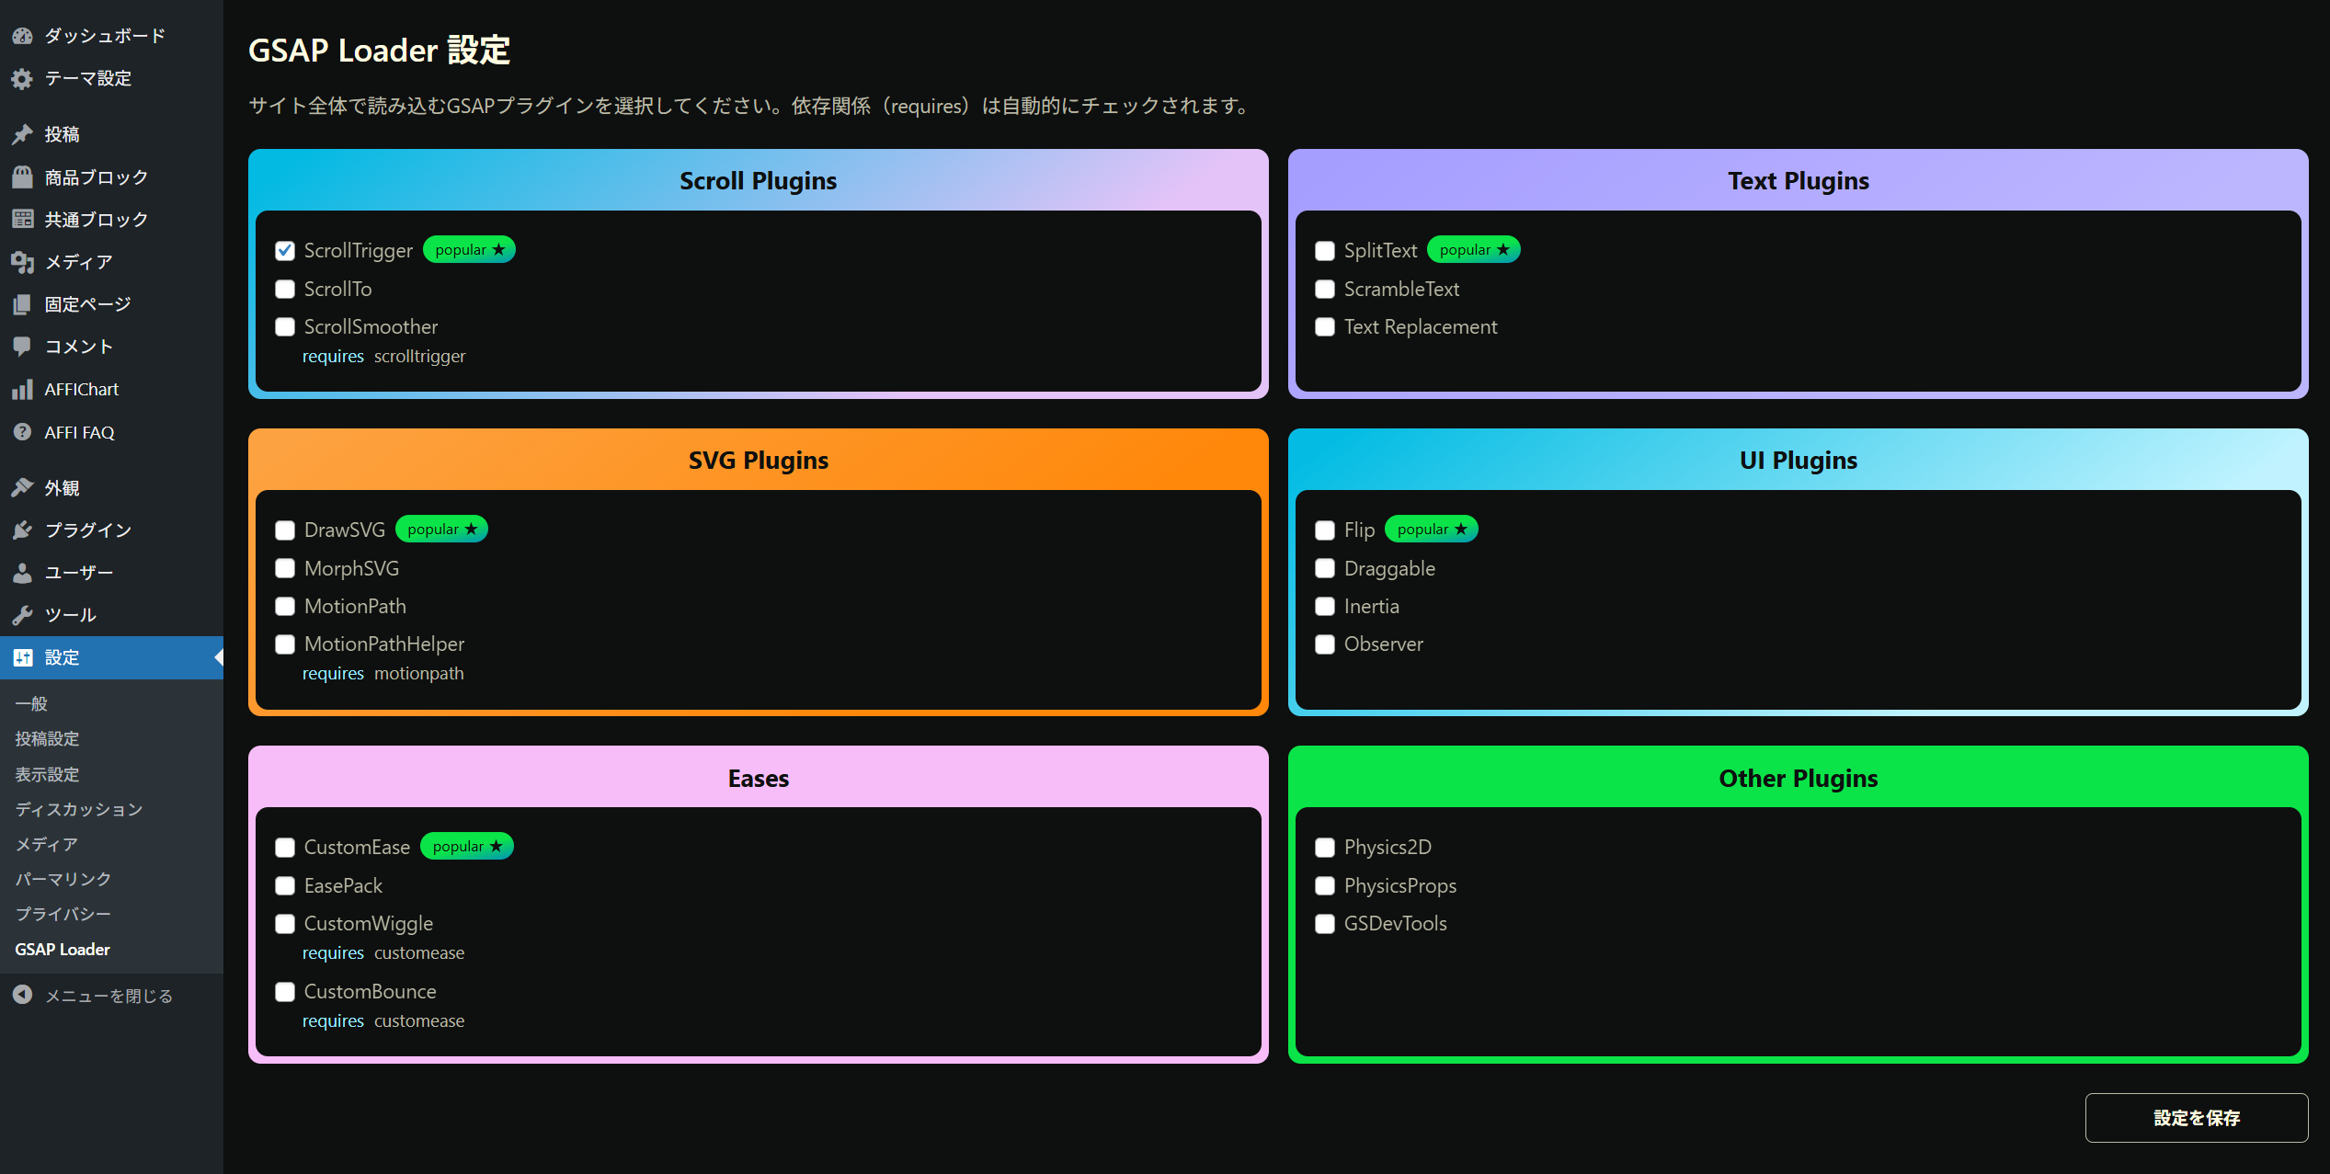Click the AFFIChart bar chart icon
The height and width of the screenshot is (1174, 2330).
click(x=22, y=390)
